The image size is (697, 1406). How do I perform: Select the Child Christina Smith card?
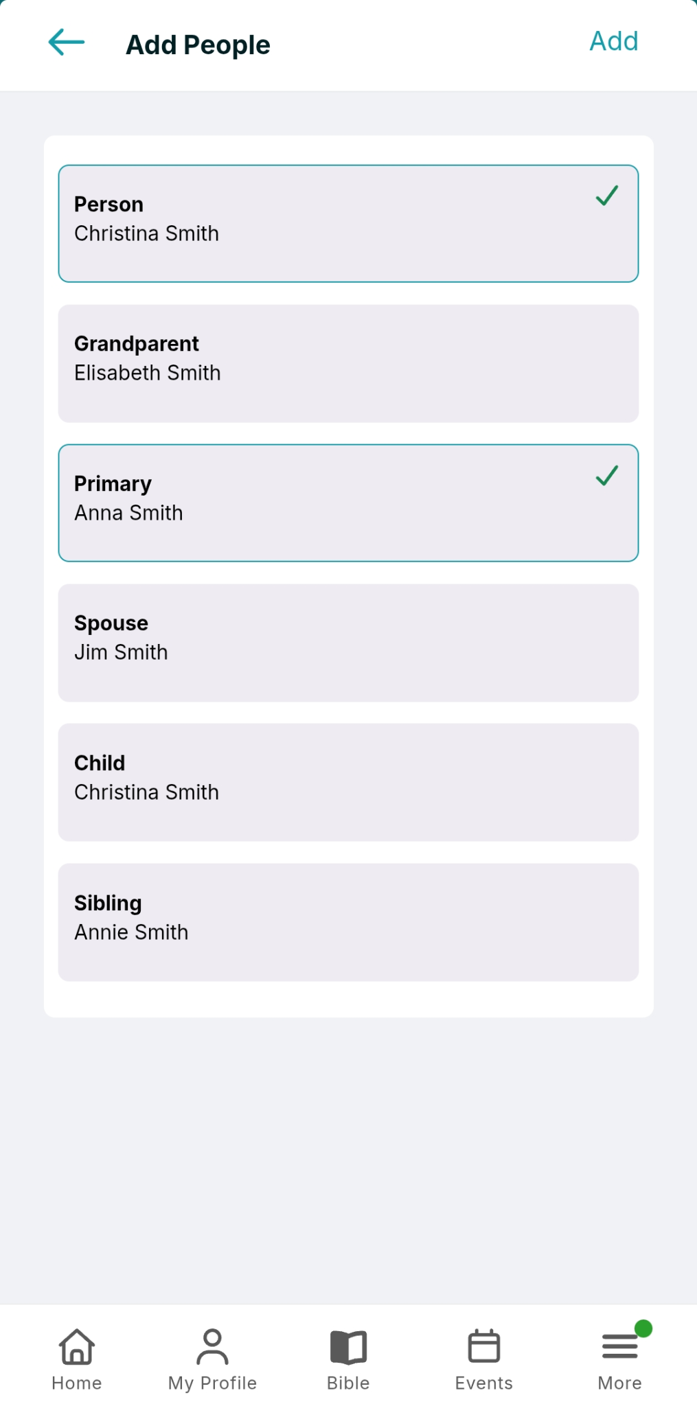[x=348, y=783]
